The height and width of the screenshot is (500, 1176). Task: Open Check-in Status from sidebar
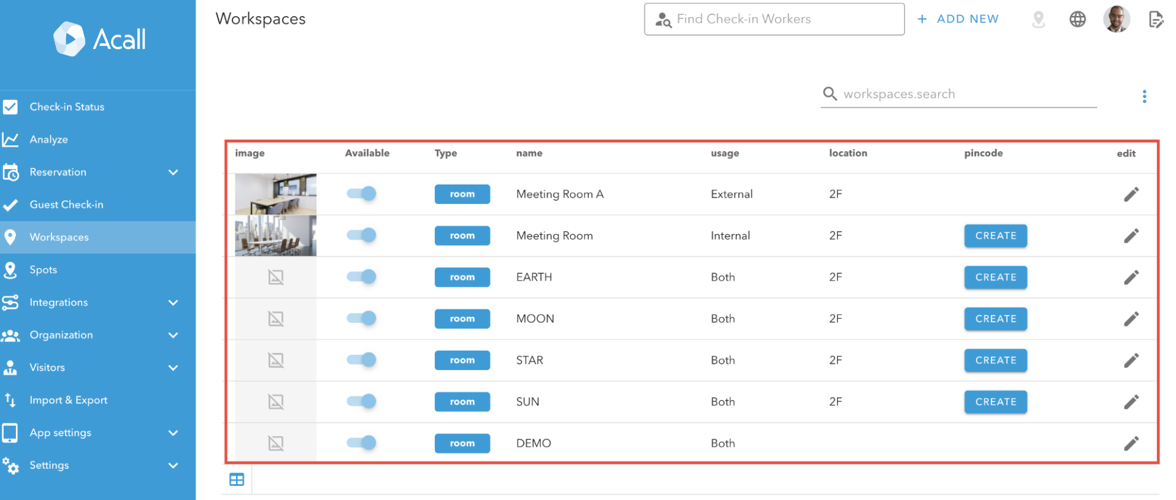coord(98,107)
